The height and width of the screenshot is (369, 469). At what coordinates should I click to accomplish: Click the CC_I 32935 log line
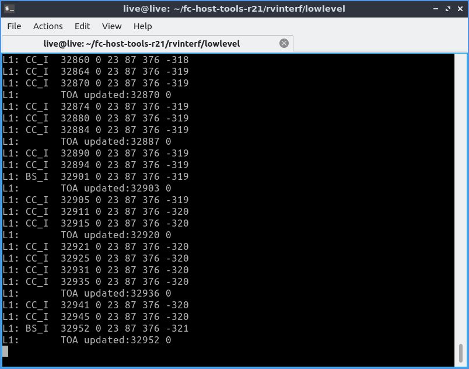point(96,281)
